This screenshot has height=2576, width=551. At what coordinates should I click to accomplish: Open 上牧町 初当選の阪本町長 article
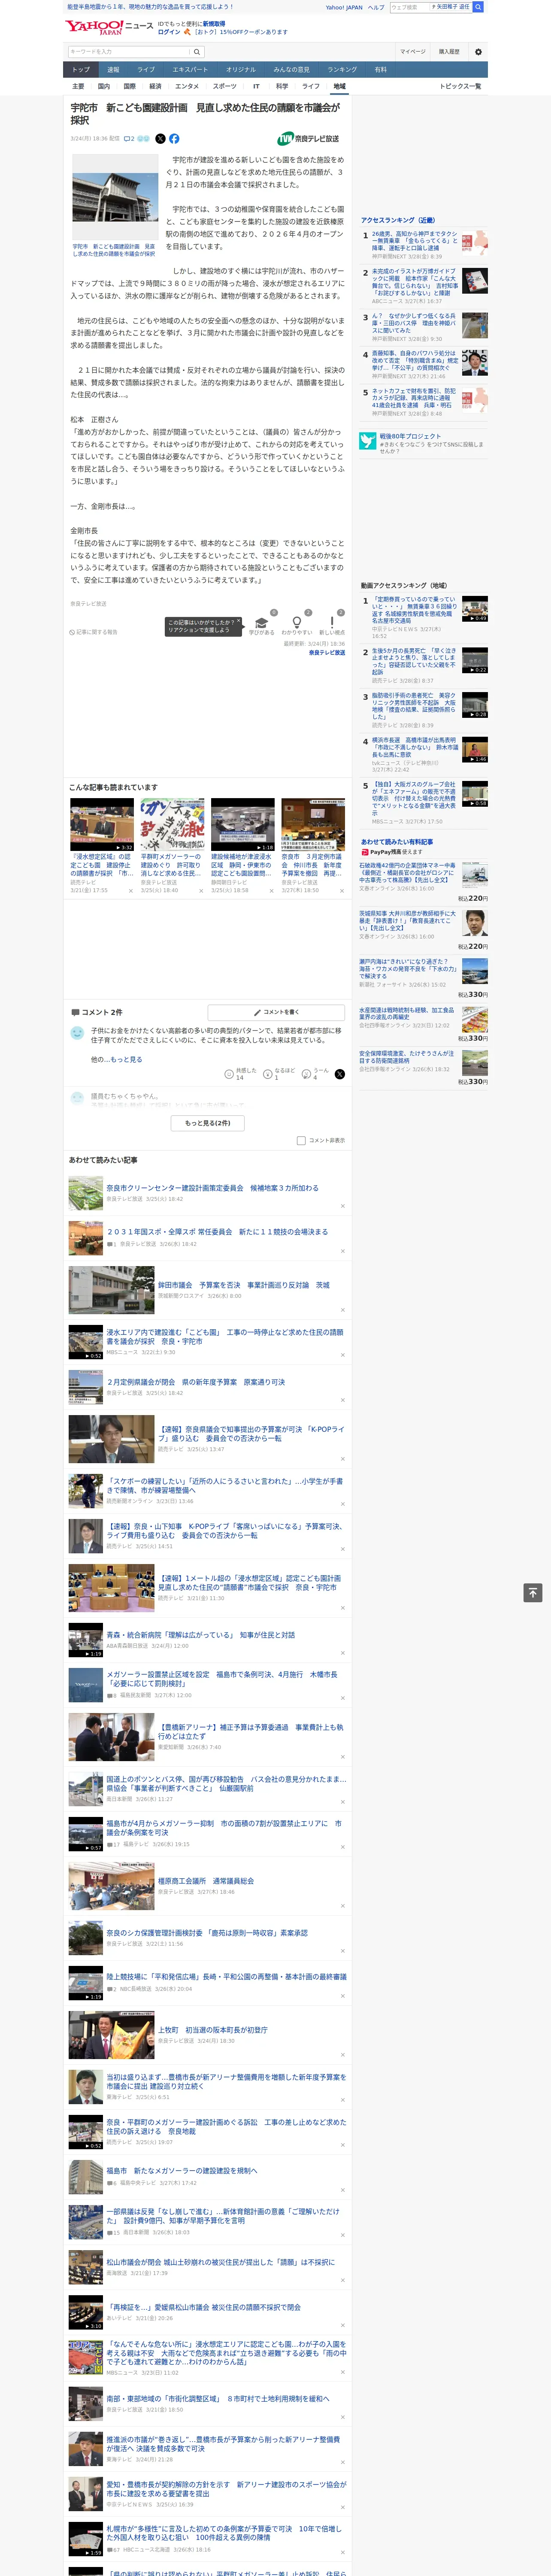[x=213, y=2030]
